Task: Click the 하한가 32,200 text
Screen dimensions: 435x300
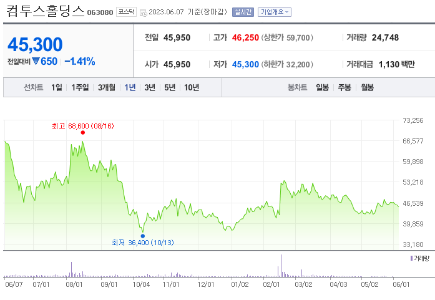Action: 287,65
